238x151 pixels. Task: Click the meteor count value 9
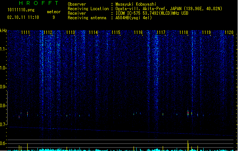pyautogui.click(x=54, y=17)
